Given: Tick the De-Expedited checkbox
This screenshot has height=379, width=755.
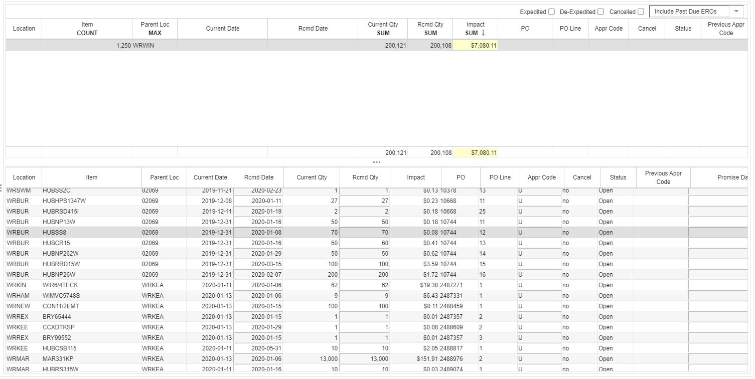Looking at the screenshot, I should (600, 12).
